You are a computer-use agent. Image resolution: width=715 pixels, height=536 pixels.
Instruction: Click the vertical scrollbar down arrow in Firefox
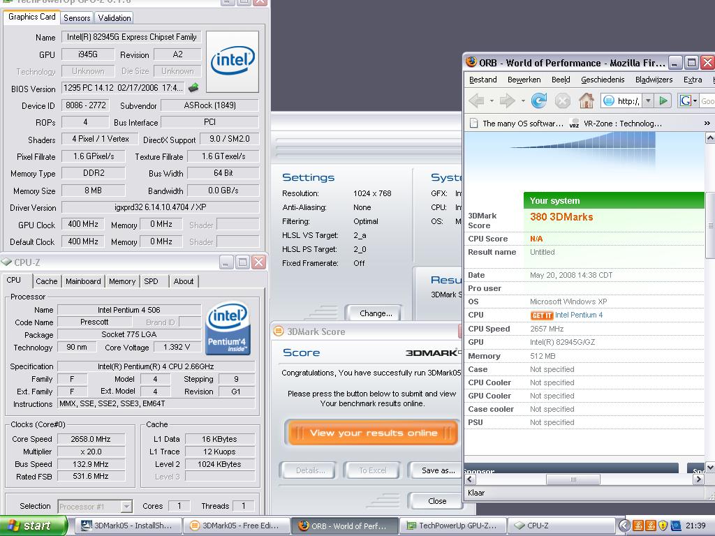(710, 468)
